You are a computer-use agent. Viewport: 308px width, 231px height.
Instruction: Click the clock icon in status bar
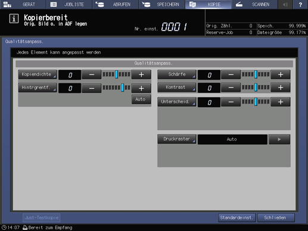(x=4, y=227)
